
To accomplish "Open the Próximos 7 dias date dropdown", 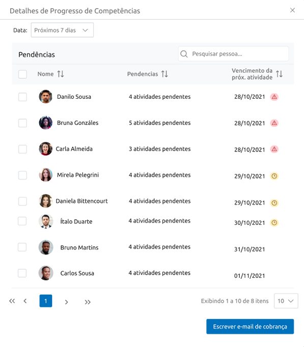I will click(62, 30).
